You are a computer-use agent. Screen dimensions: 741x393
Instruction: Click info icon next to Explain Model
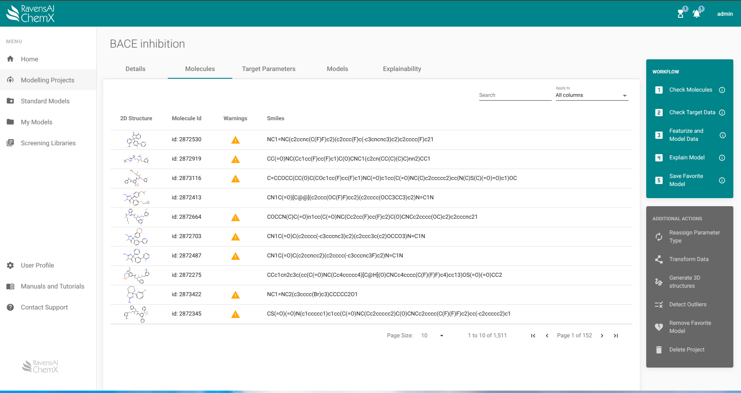pos(722,158)
